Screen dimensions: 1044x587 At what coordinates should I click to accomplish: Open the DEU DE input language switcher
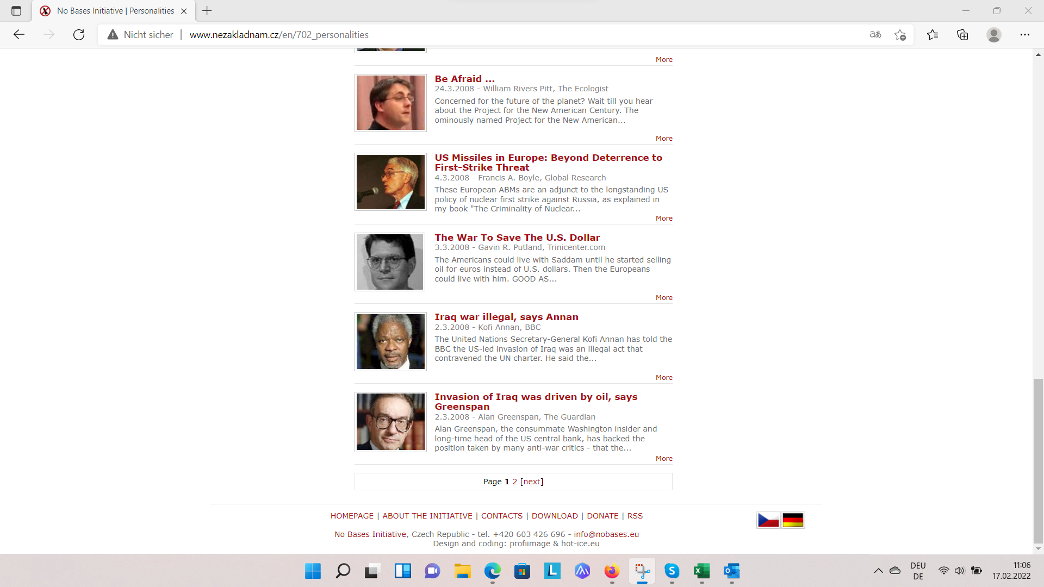[918, 571]
